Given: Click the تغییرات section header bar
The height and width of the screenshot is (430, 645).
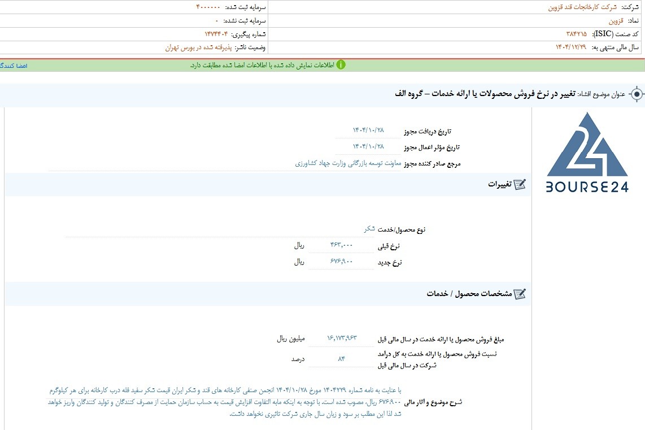Looking at the screenshot, I should 267,184.
